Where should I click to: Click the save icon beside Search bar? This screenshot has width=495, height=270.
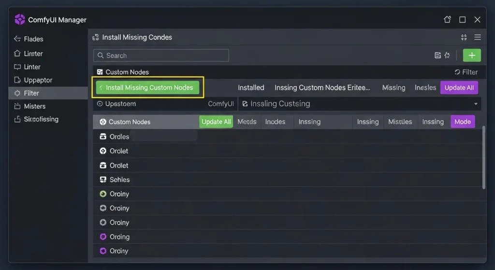[437, 56]
